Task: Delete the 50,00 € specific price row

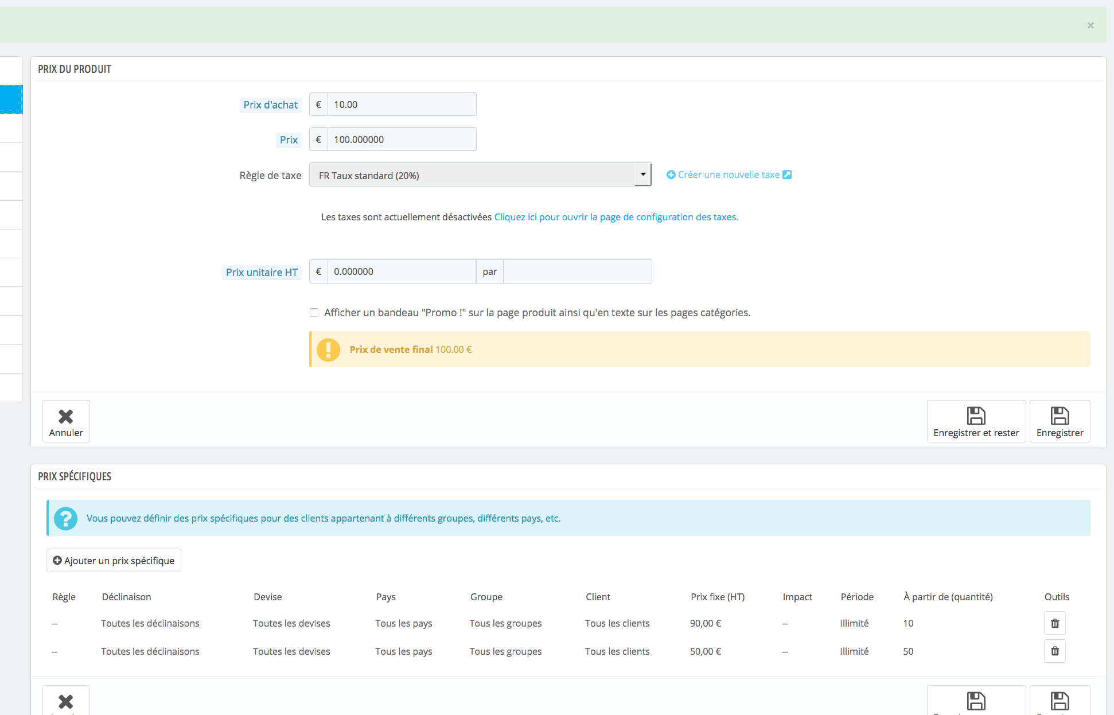Action: 1054,651
